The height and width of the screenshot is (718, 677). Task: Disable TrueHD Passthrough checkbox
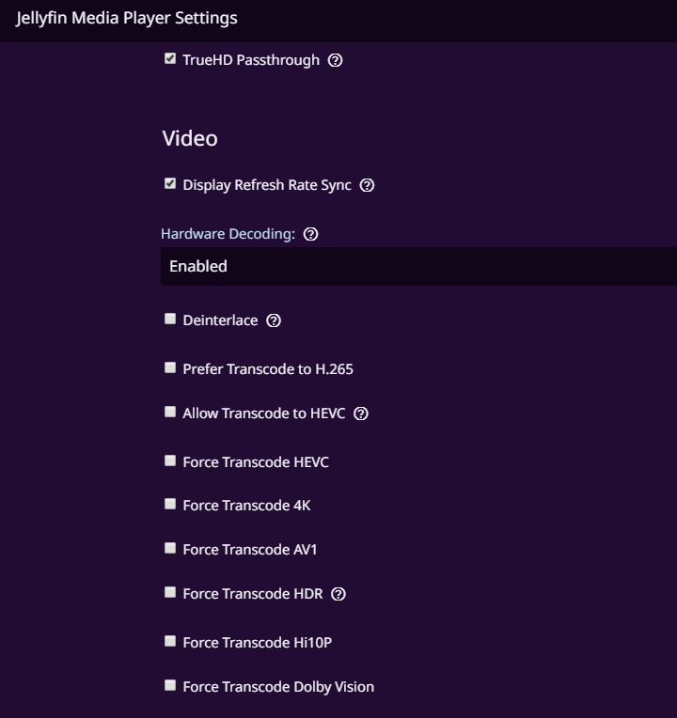pyautogui.click(x=170, y=59)
